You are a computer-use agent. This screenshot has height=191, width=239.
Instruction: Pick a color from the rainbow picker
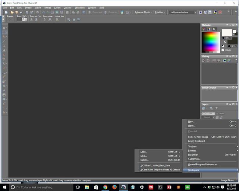[211, 42]
